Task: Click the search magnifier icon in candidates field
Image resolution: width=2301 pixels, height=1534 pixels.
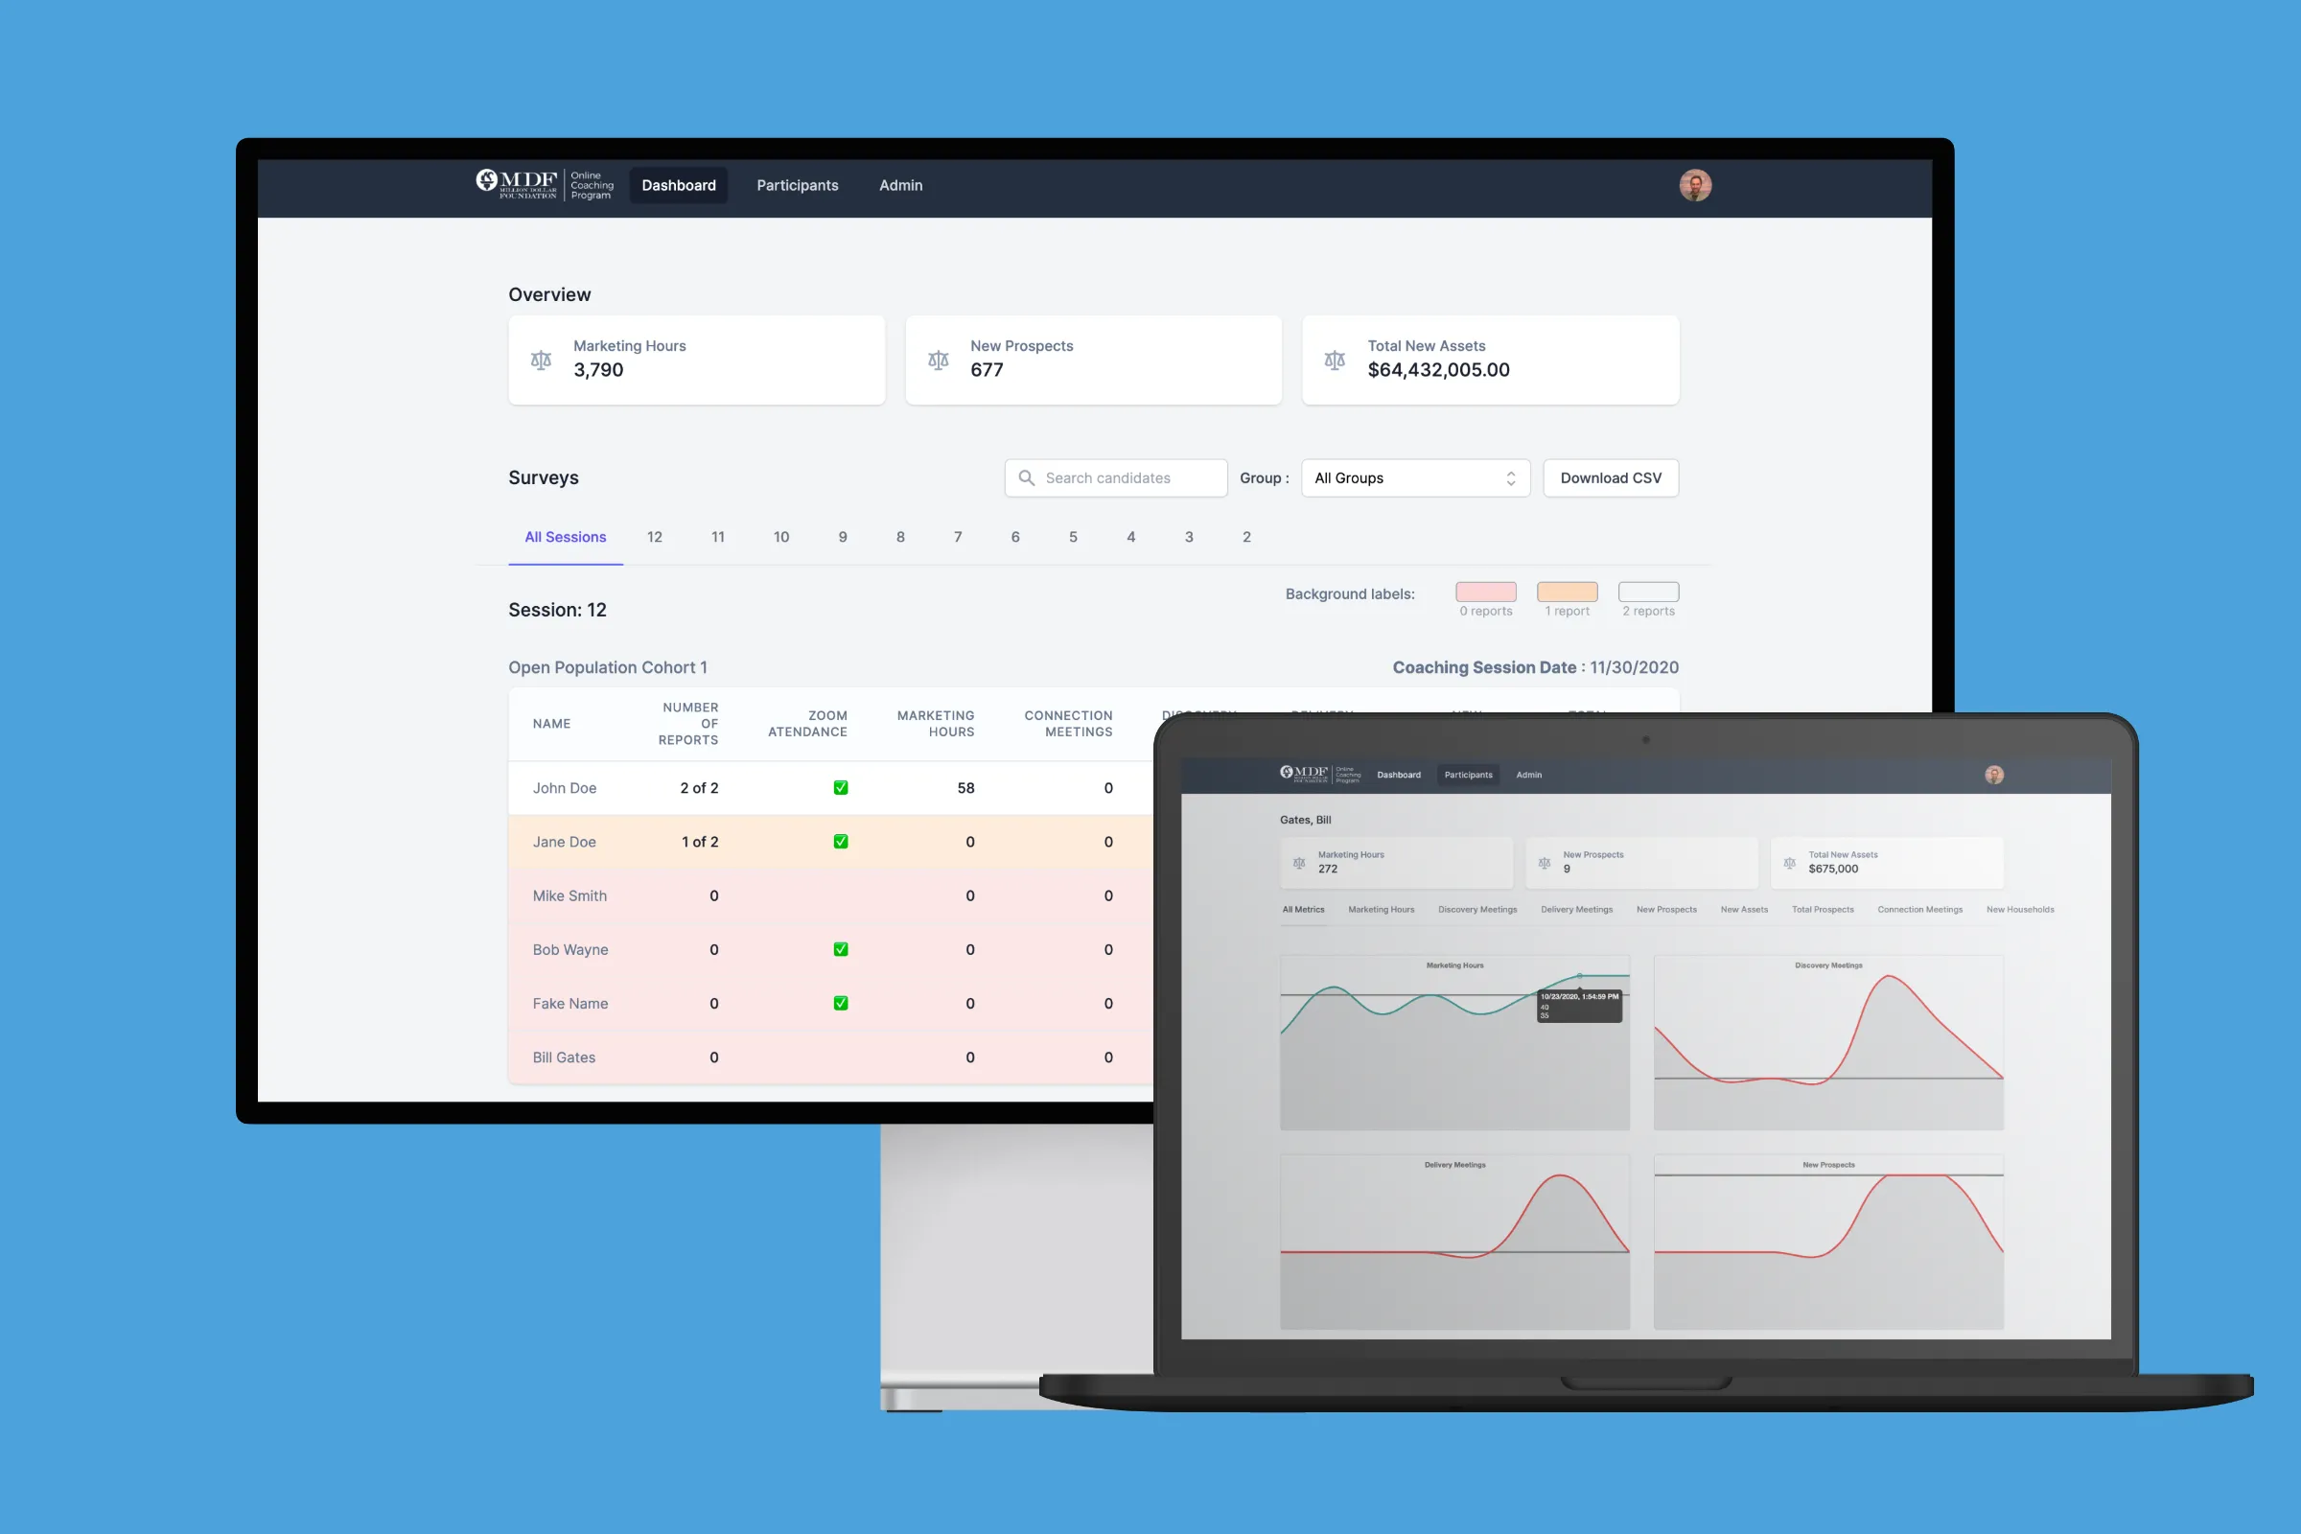Action: click(1027, 477)
